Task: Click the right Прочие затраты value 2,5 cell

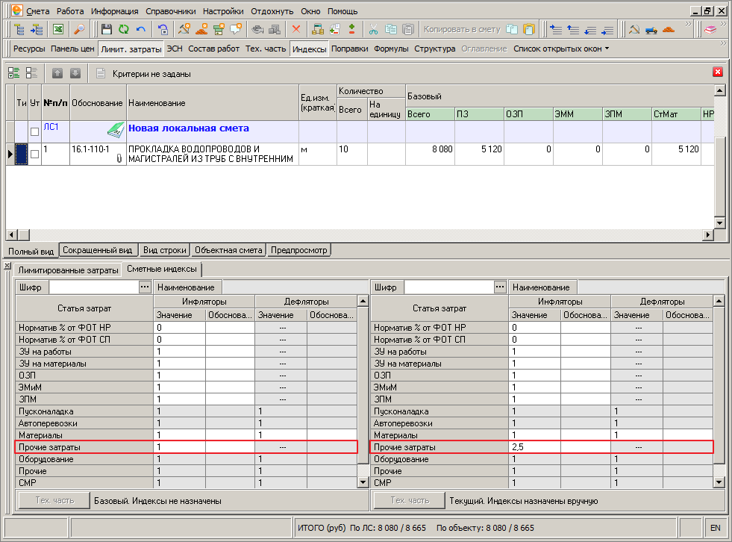Action: [x=534, y=447]
